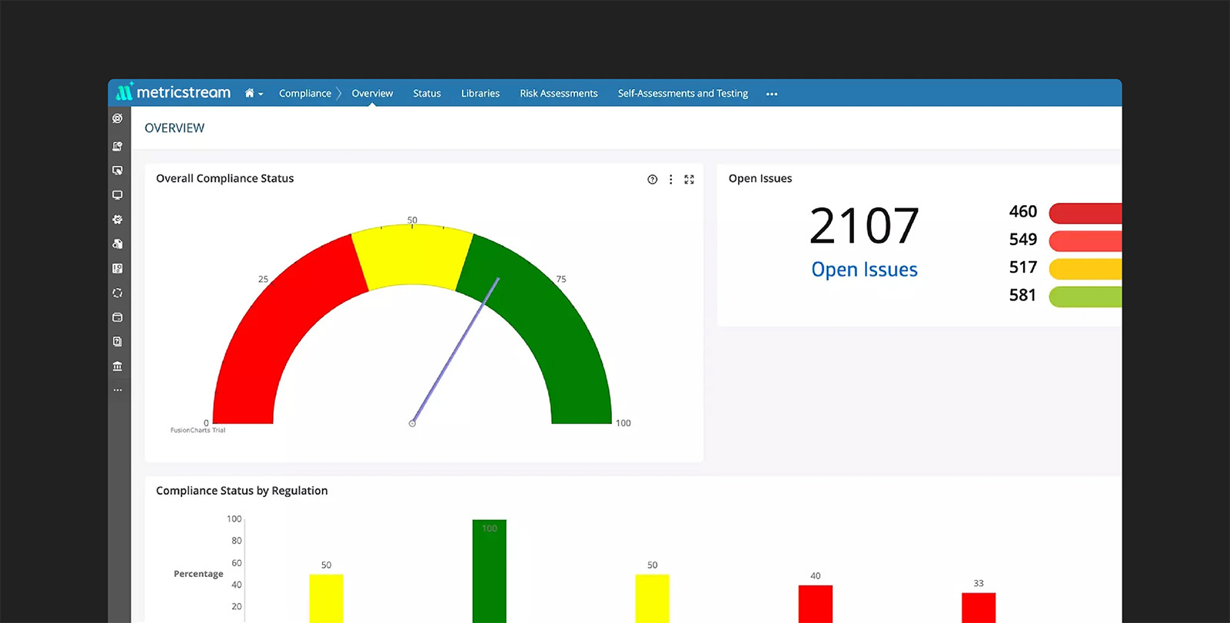Click the 'Percentage' axis label
1230x623 pixels.
coord(198,574)
